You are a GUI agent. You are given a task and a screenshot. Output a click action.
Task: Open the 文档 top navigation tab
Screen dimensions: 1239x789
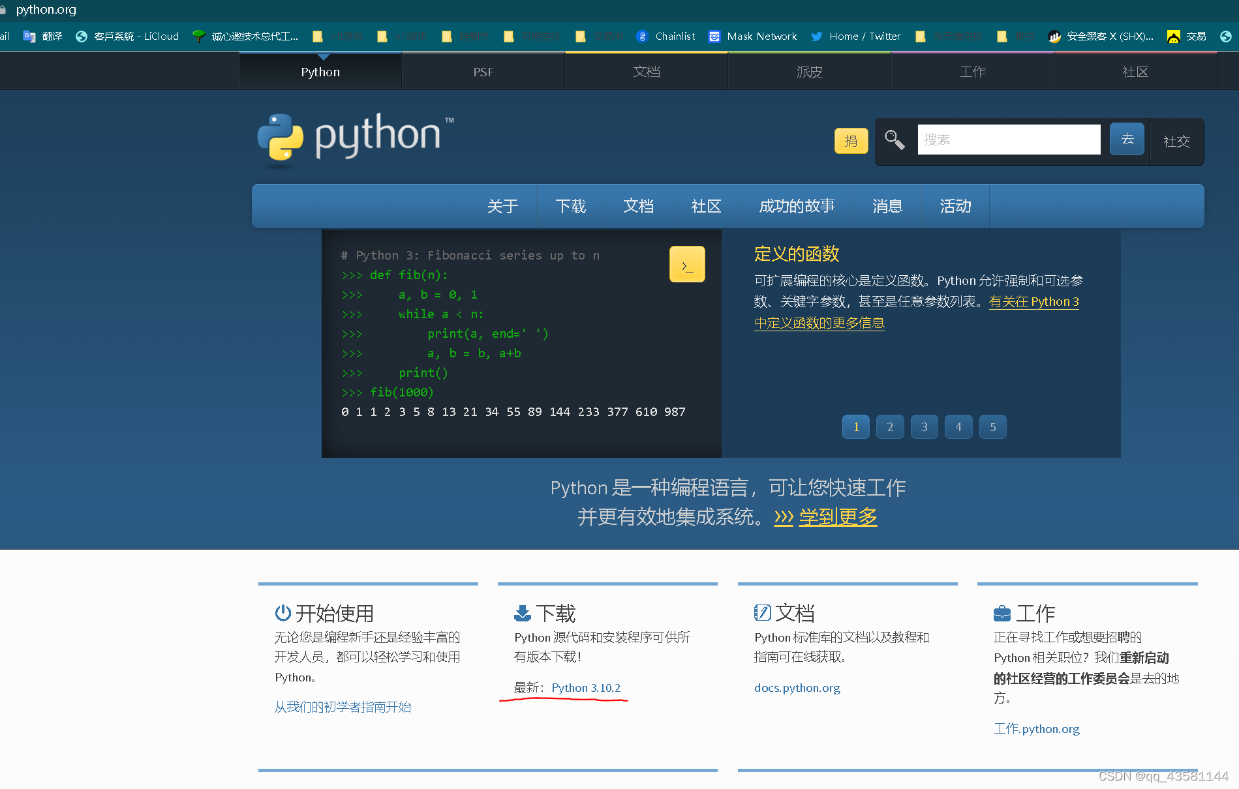coord(647,71)
